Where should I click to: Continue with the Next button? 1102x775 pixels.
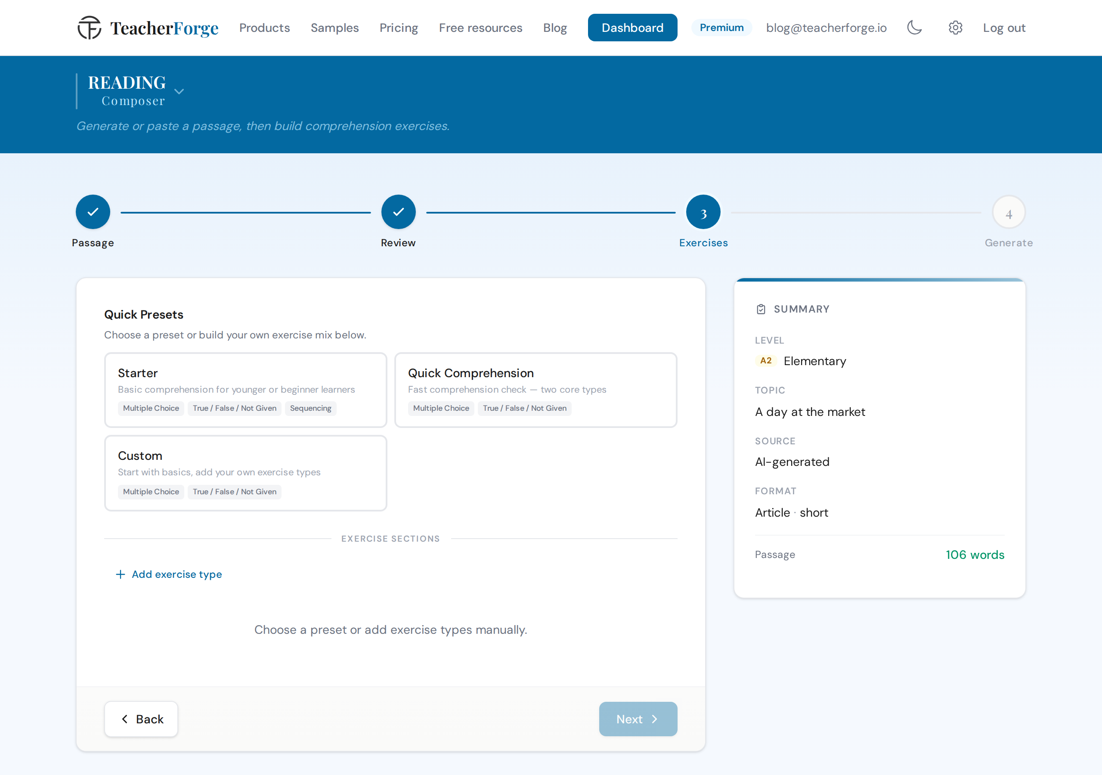638,719
